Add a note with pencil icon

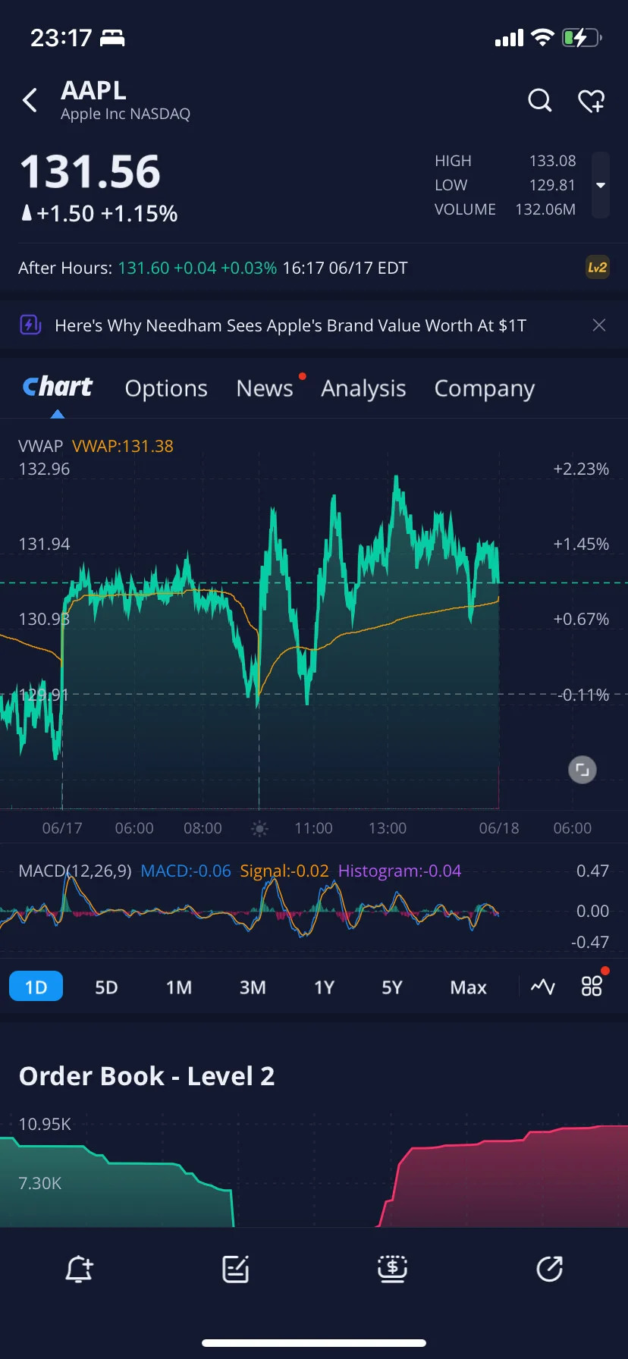[x=236, y=1269]
